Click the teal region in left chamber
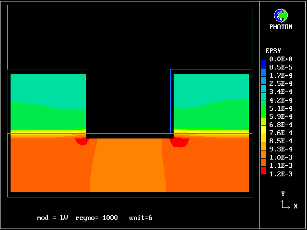The image size is (307, 230). [x=48, y=88]
